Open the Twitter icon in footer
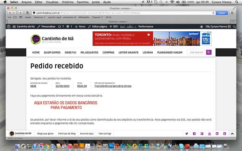242x151 pixels. coord(187,134)
